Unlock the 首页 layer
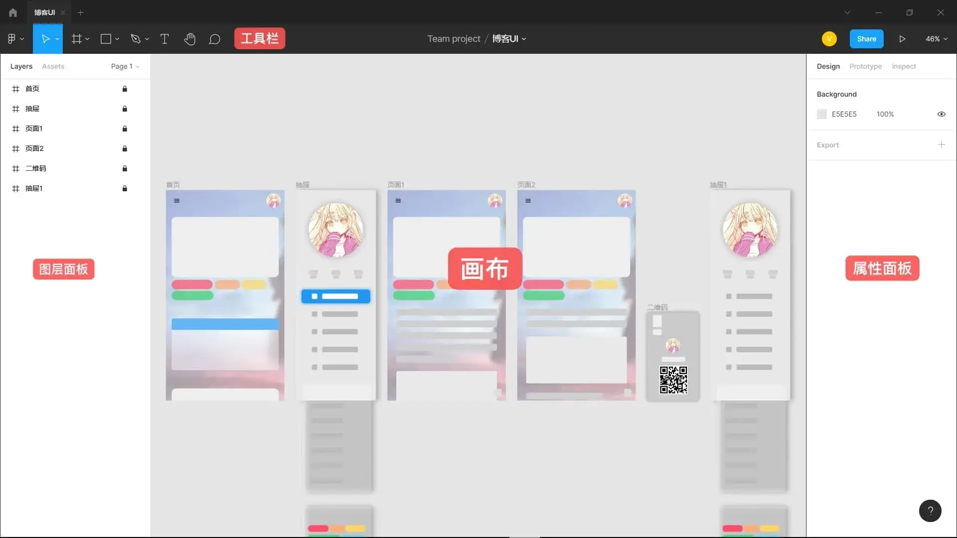The width and height of the screenshot is (957, 538). pyautogui.click(x=125, y=89)
